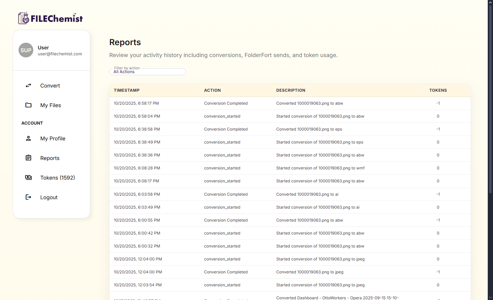The image size is (493, 300).
Task: Click the Tokens money icon
Action: [x=28, y=177]
